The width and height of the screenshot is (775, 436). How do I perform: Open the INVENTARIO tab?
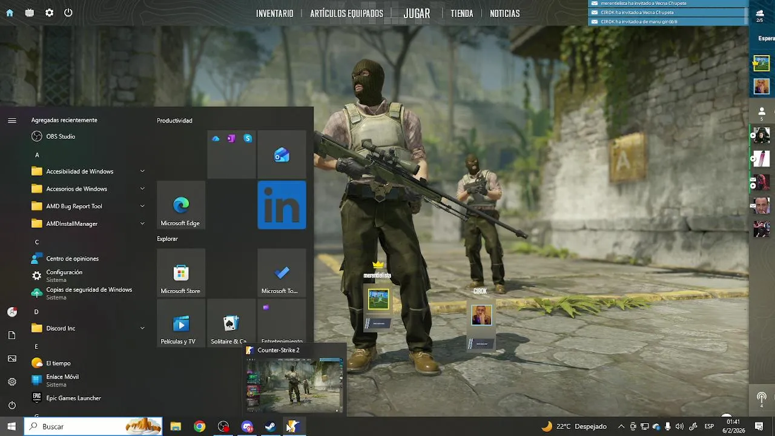click(274, 13)
